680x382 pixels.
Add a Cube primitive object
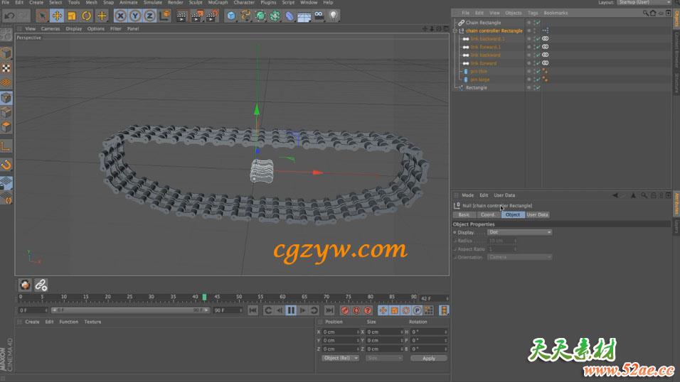coord(231,16)
